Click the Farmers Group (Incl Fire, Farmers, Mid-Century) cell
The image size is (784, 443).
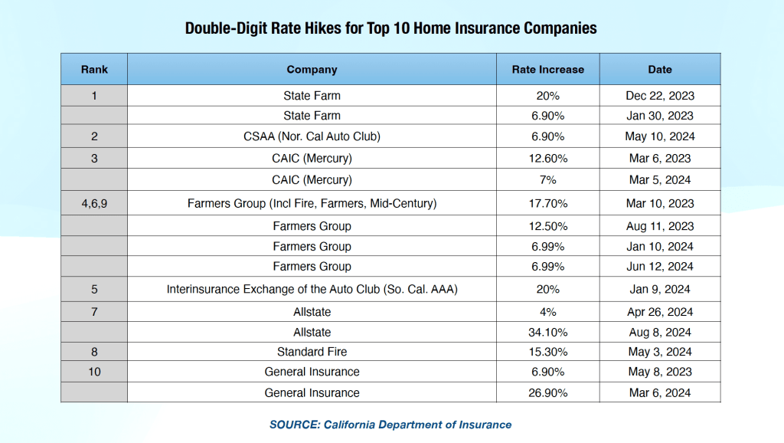coord(312,203)
